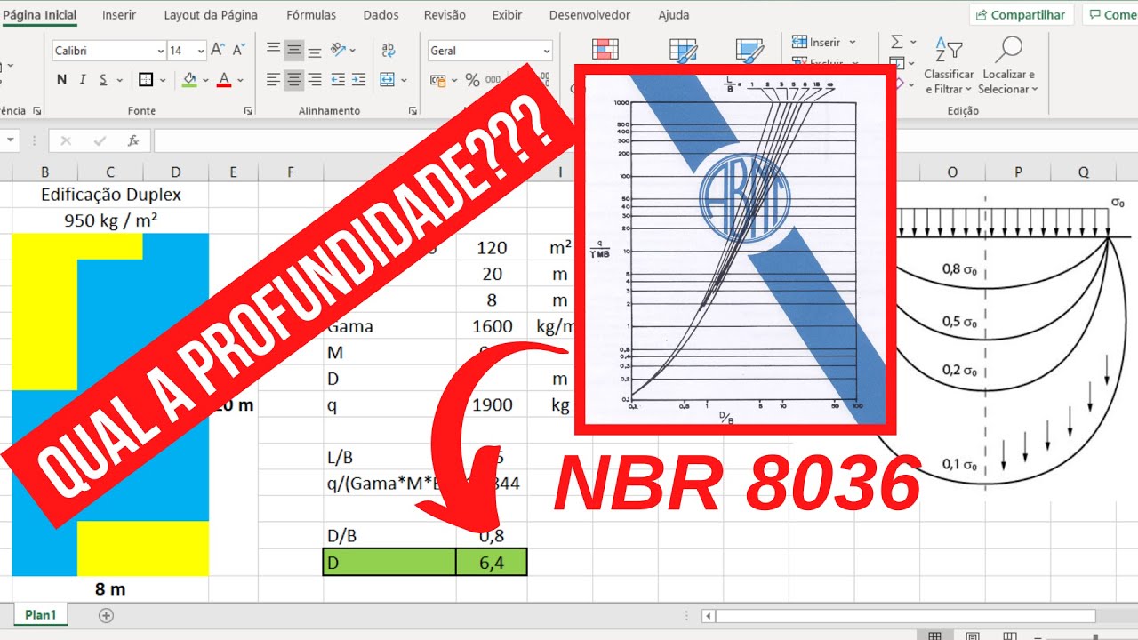Open Classificar e Filtrar menu

(x=949, y=66)
